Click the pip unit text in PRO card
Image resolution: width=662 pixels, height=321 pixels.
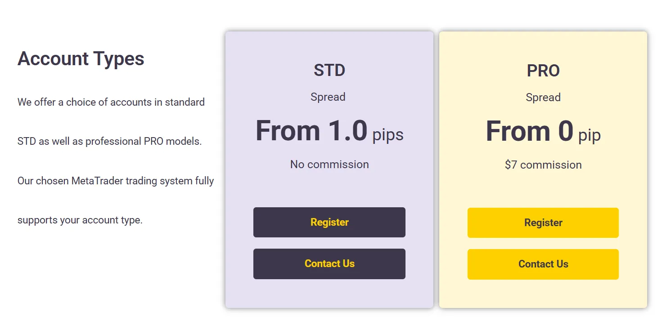point(589,135)
